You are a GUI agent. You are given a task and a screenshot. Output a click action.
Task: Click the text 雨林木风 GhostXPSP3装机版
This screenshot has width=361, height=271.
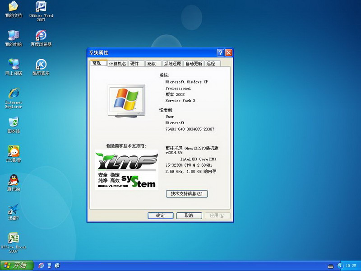point(192,148)
